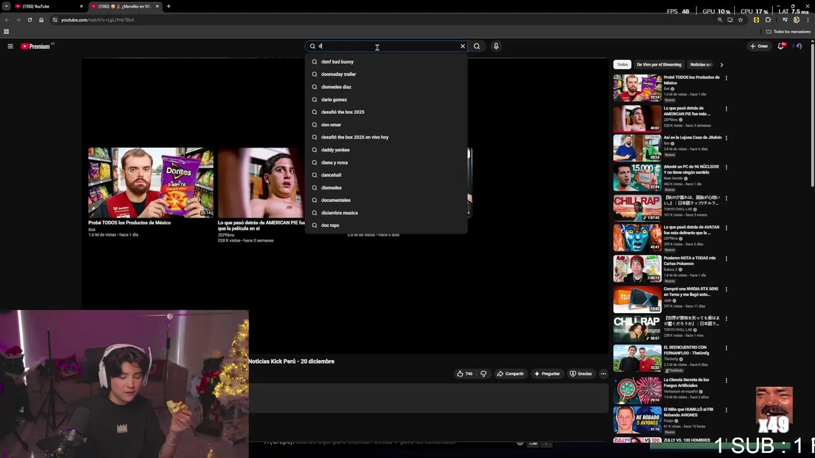Open the notifications bell
This screenshot has height=458, width=815.
(x=781, y=46)
